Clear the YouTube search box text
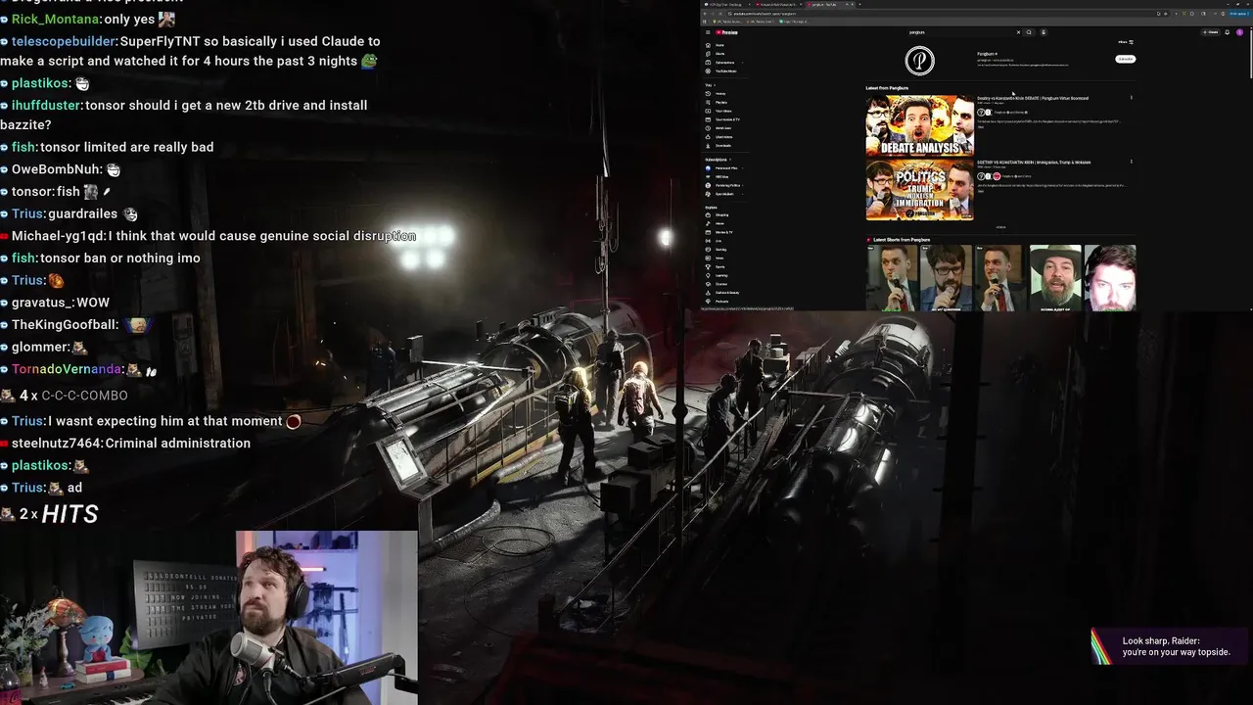Screen dimensions: 1253x705 point(1018,32)
